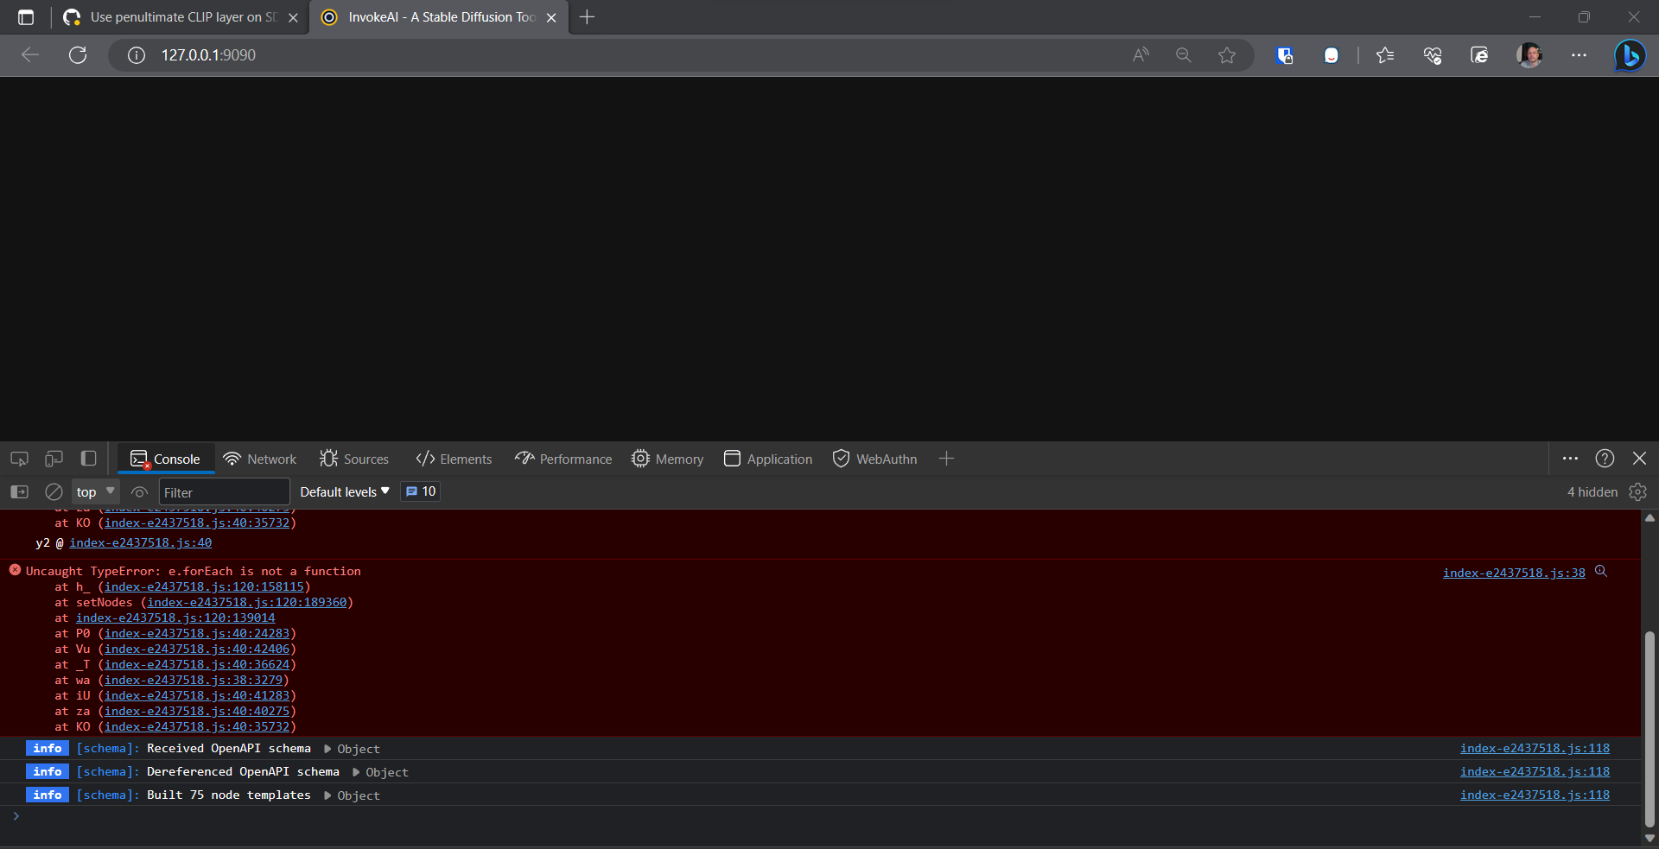This screenshot has height=849, width=1659.
Task: Show the 4 hidden console messages
Action: [1591, 491]
